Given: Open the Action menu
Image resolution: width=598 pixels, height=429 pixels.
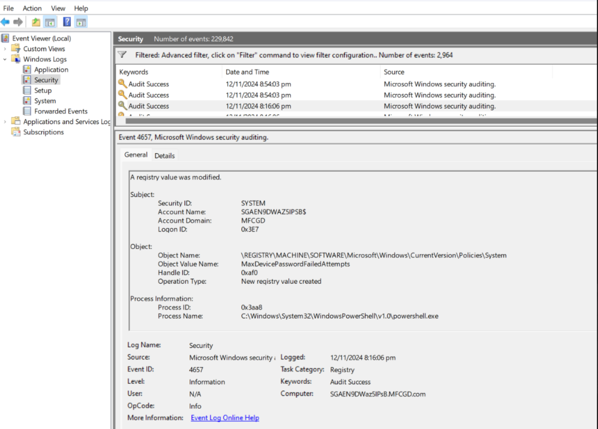Looking at the screenshot, I should pos(32,8).
